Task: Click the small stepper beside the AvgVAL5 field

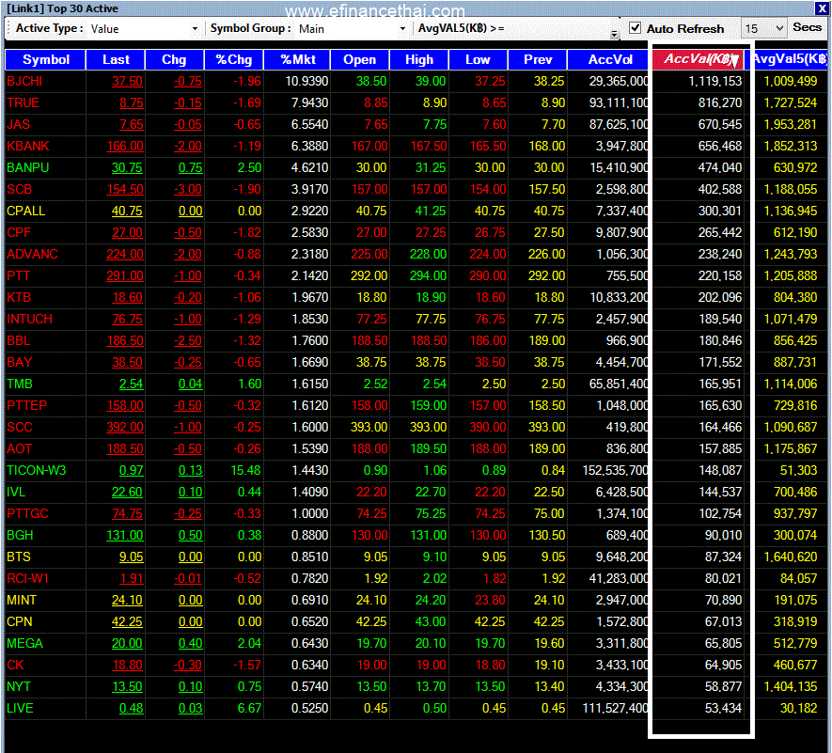Action: click(615, 34)
